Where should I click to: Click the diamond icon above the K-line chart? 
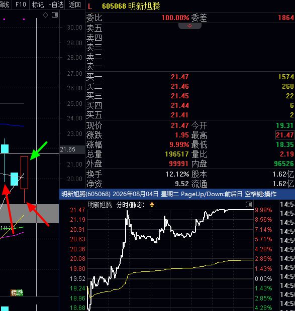click(x=46, y=15)
